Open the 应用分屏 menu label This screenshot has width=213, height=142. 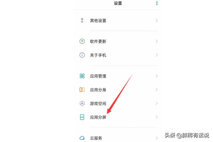coord(98,117)
